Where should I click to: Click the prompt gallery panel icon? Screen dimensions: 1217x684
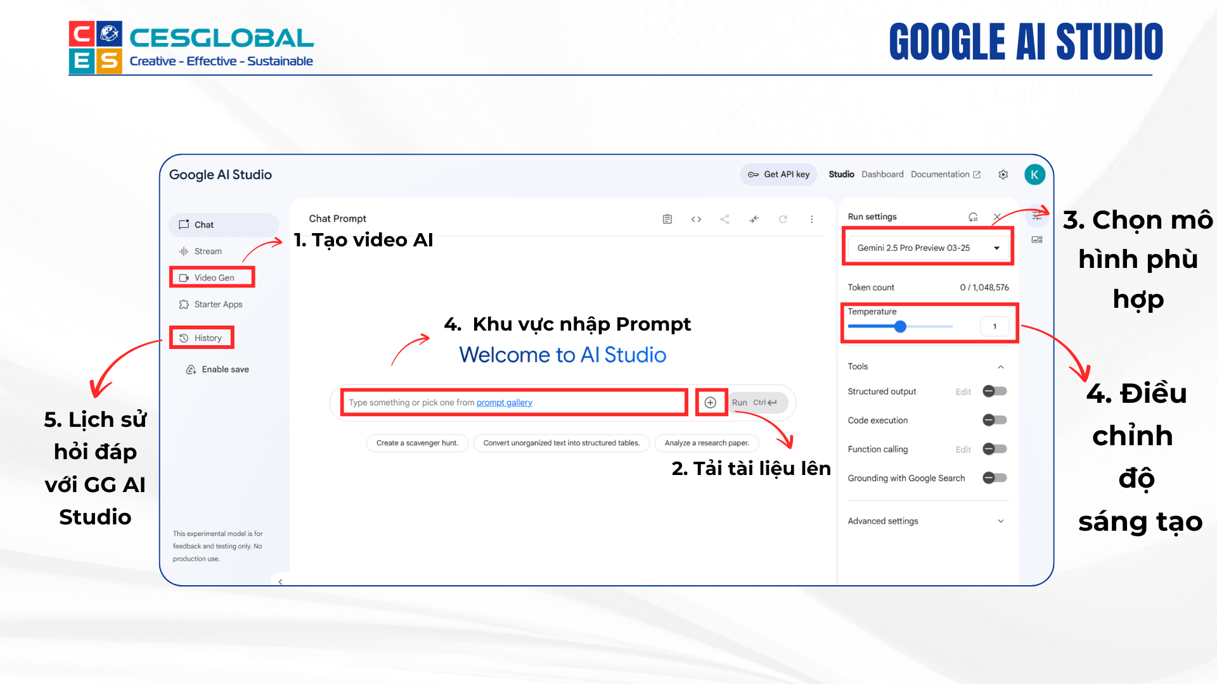1037,239
